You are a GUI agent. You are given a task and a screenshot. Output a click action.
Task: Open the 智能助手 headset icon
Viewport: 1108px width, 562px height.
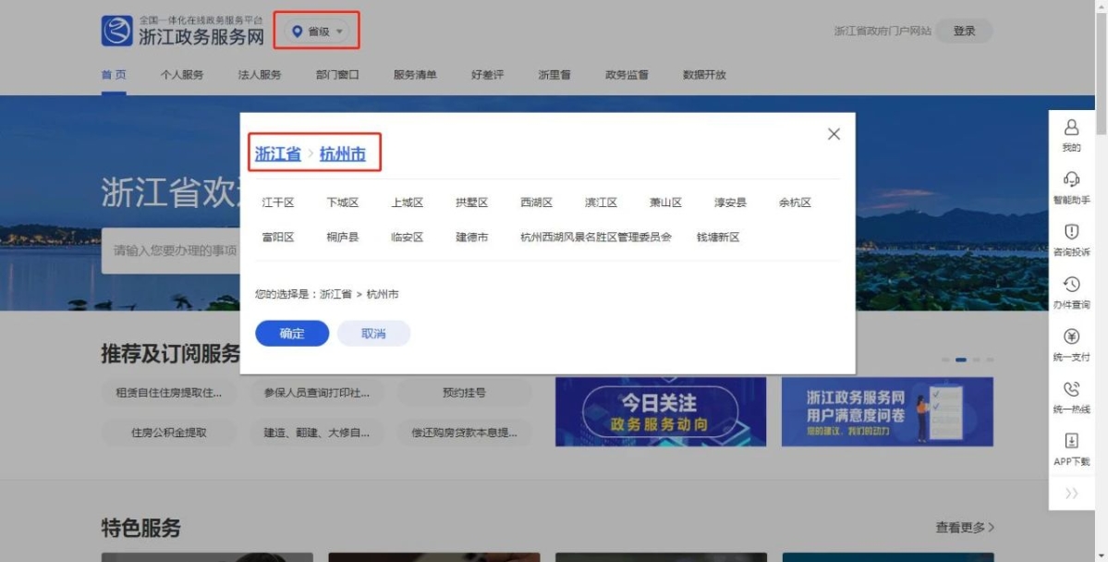tap(1072, 179)
